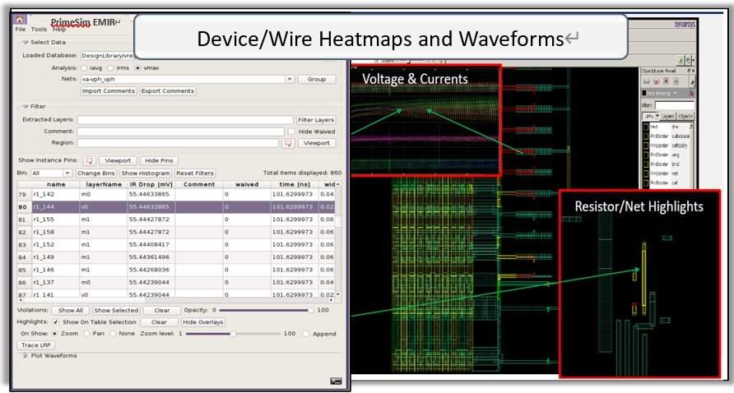Click the console icon at the panel bottom
Screen dimensions: 734x393
point(336,381)
